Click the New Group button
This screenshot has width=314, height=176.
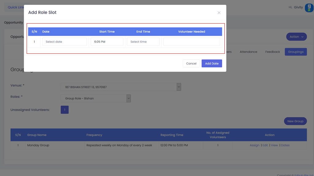295,121
